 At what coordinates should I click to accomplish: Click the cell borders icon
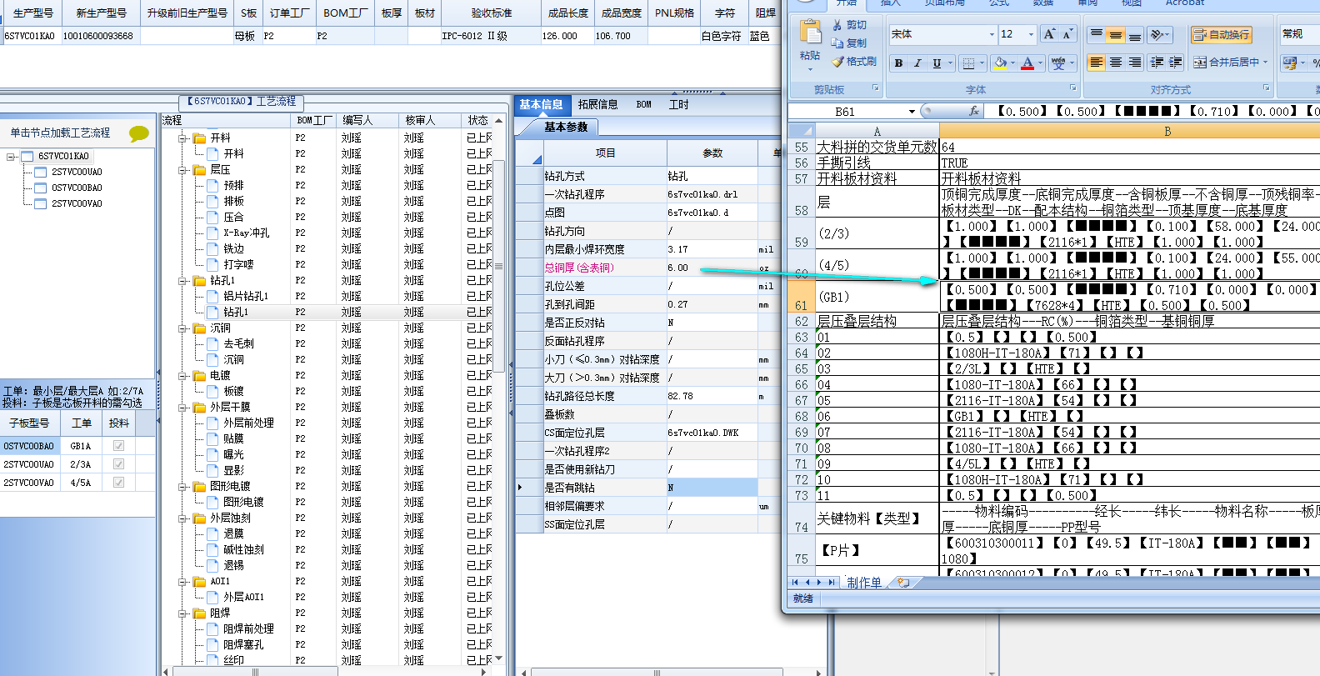pyautogui.click(x=967, y=63)
